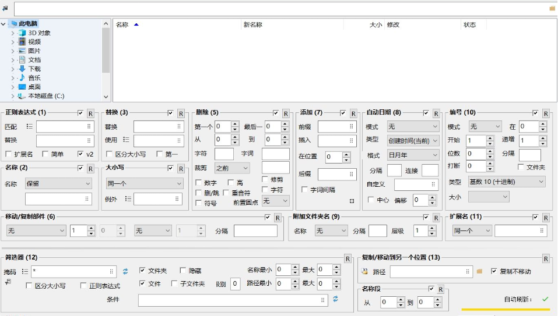This screenshot has height=316, width=558.
Task: Toggle the 隐藏 filter checkbox
Action: click(x=183, y=271)
